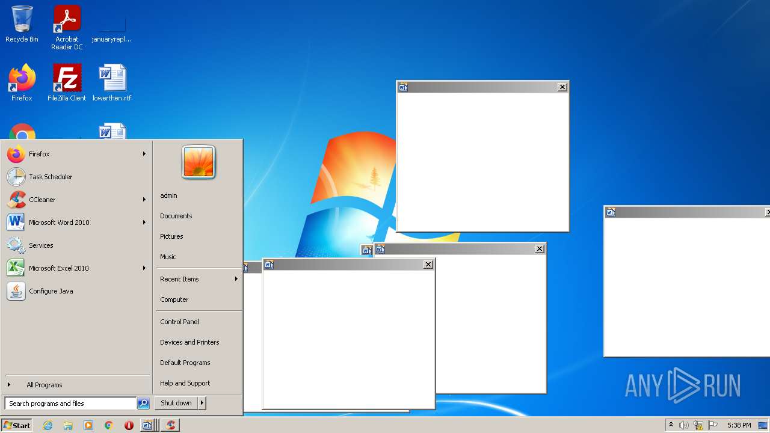Open network status tray icon

point(698,425)
